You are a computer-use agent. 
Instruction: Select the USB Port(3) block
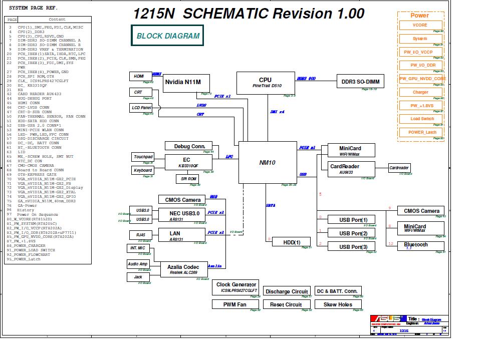click(x=351, y=246)
